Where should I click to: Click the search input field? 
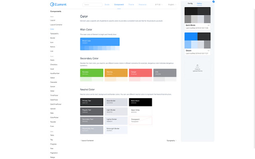coord(92,4)
